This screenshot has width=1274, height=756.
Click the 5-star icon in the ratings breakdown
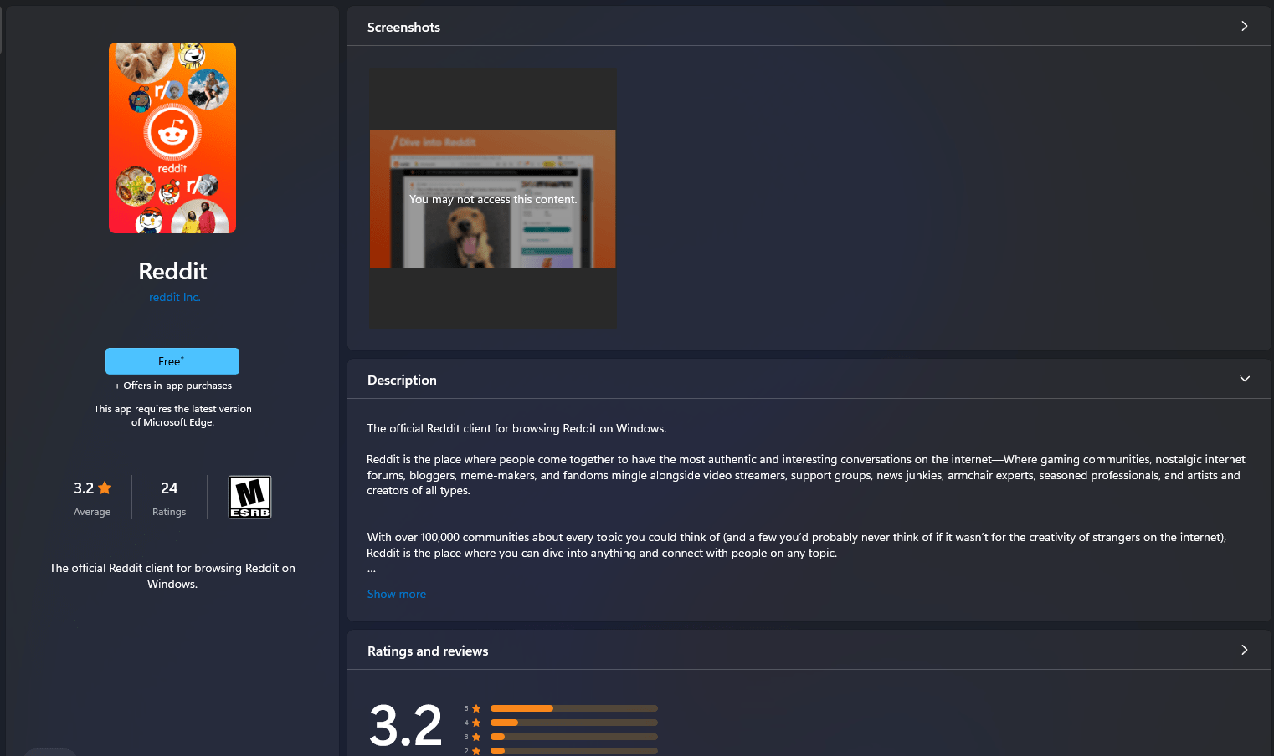475,707
